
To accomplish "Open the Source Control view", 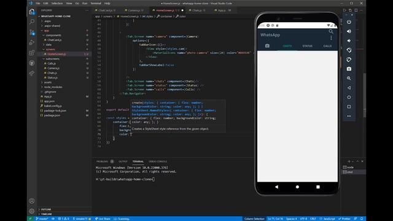I will click(x=32, y=33).
